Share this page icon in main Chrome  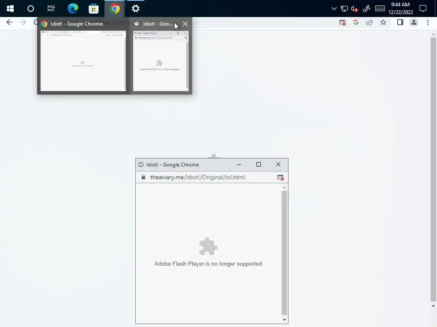pyautogui.click(x=370, y=23)
